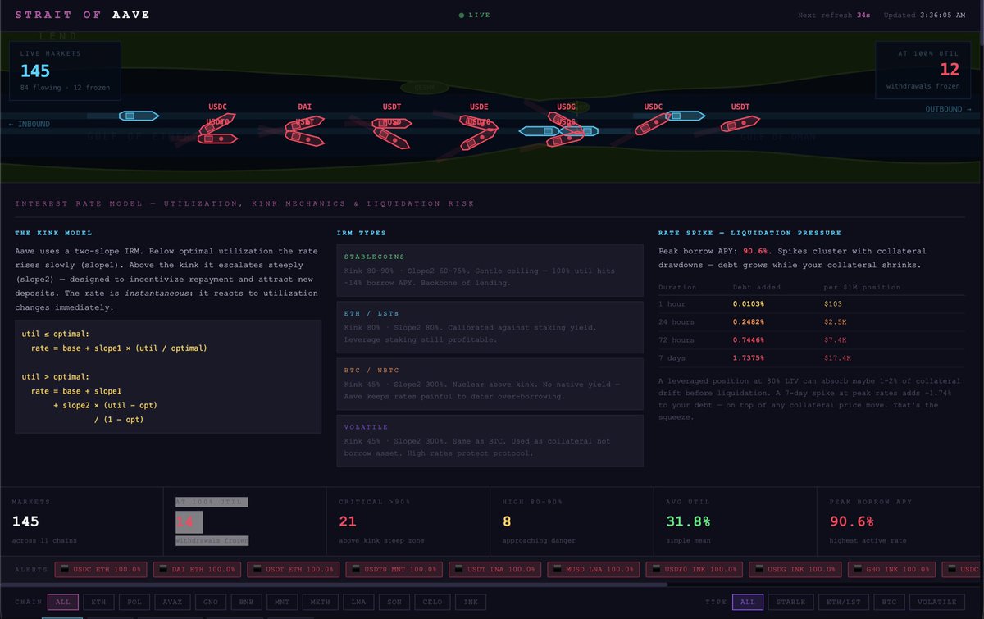Viewport: 984px width, 619px height.
Task: Click the icon in DAI ETH 100.0% alert
Action: [x=165, y=569]
